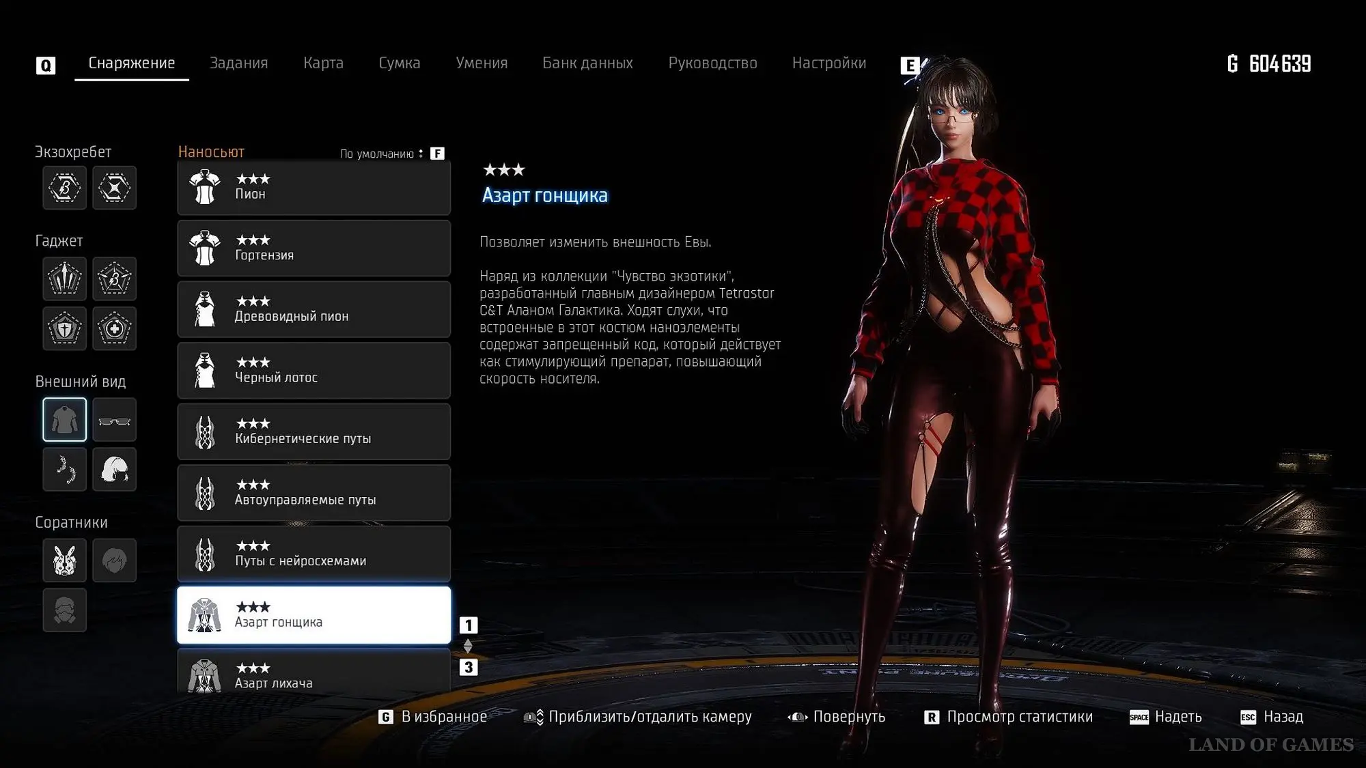Screen dimensions: 1366x768
Task: Click the Автоуправляемые путы suit icon
Action: [205, 493]
